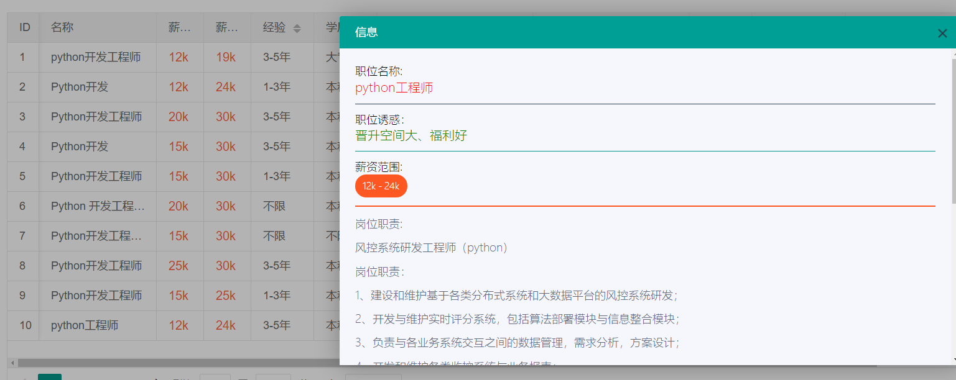This screenshot has height=380, width=956.
Task: Click the 职位诱惑: label
Action: (x=379, y=119)
